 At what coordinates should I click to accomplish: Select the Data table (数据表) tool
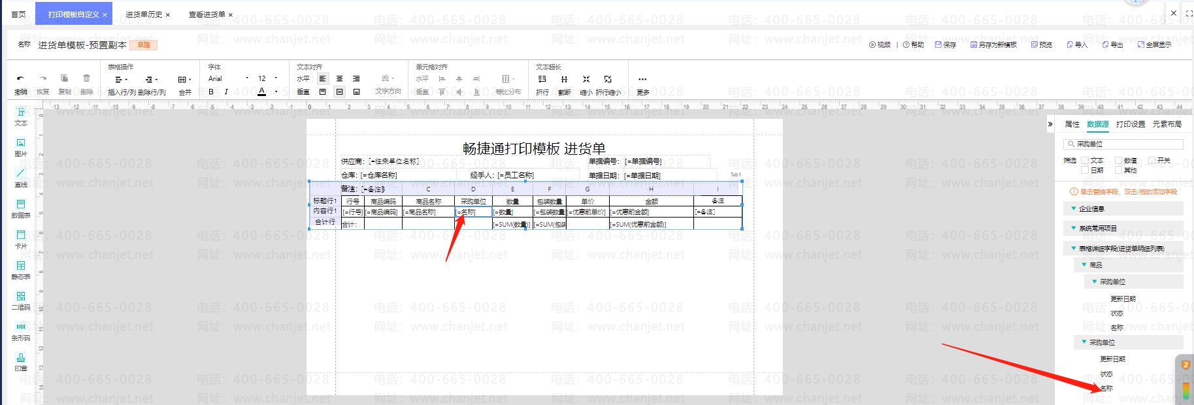click(21, 209)
